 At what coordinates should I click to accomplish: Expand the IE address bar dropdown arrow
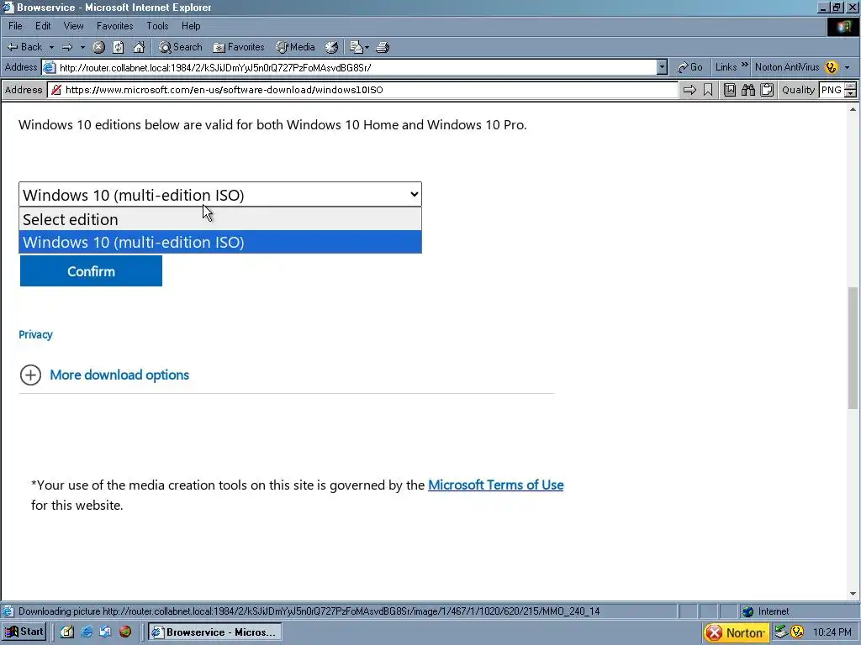coord(662,67)
